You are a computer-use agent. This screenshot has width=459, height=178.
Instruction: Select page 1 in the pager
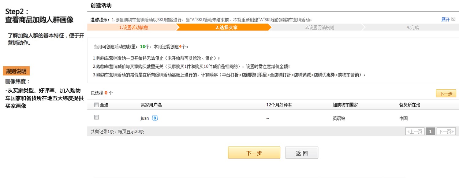[430, 131]
